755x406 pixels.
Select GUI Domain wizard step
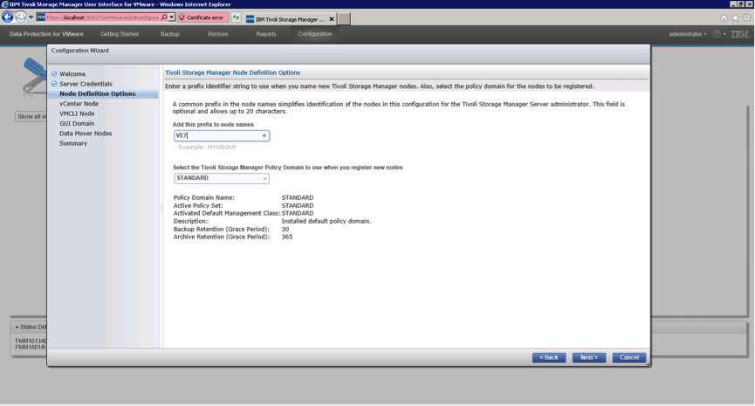point(77,124)
